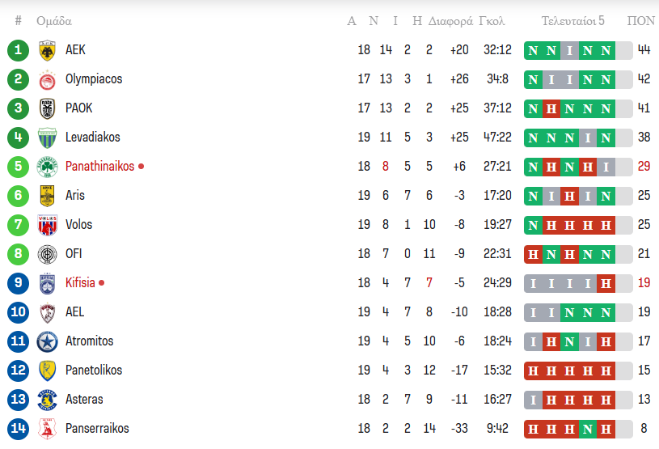The height and width of the screenshot is (449, 659).
Task: Click the Ομάδα column header
Action: [x=54, y=21]
